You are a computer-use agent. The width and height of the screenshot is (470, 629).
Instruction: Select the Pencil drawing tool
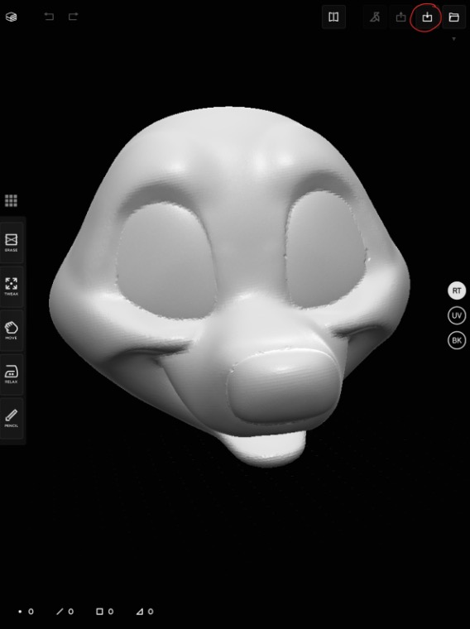tap(12, 418)
